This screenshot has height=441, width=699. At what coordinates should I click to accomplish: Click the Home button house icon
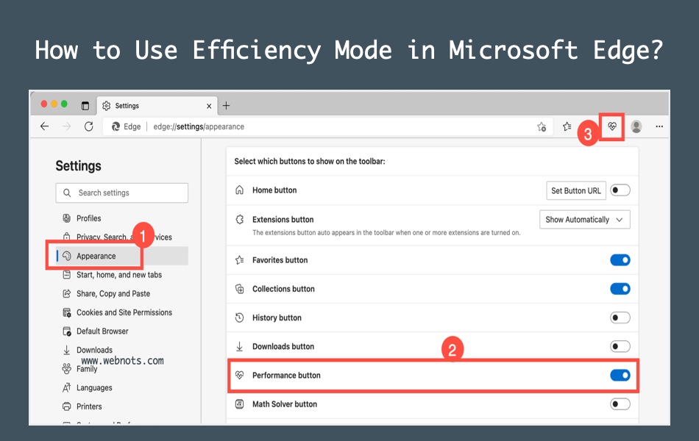click(x=239, y=190)
